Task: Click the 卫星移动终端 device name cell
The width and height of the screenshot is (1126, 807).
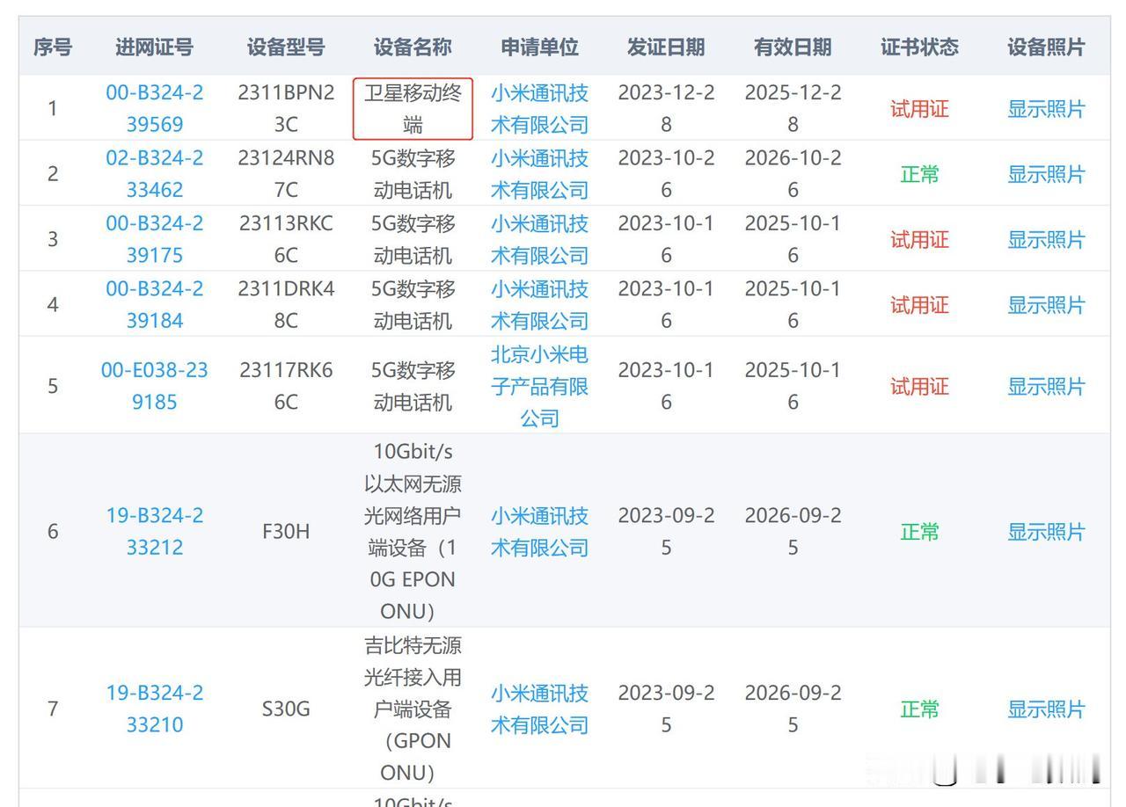Action: coord(413,109)
